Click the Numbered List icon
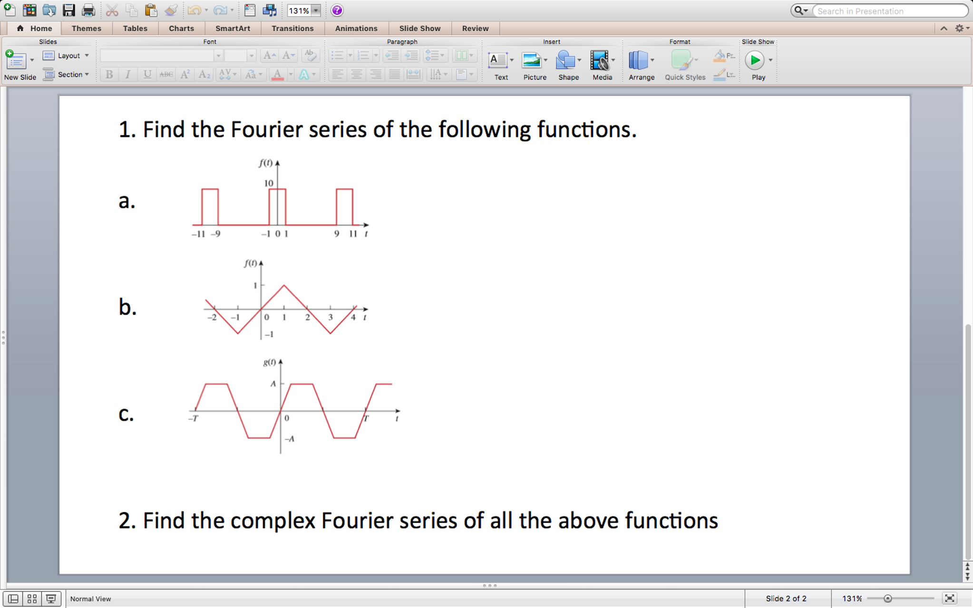The height and width of the screenshot is (608, 973). click(x=363, y=56)
